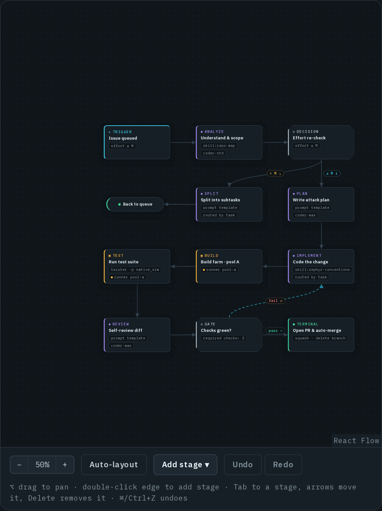
Task: Click 'prompt template' chip in Review node
Action: (x=128, y=338)
